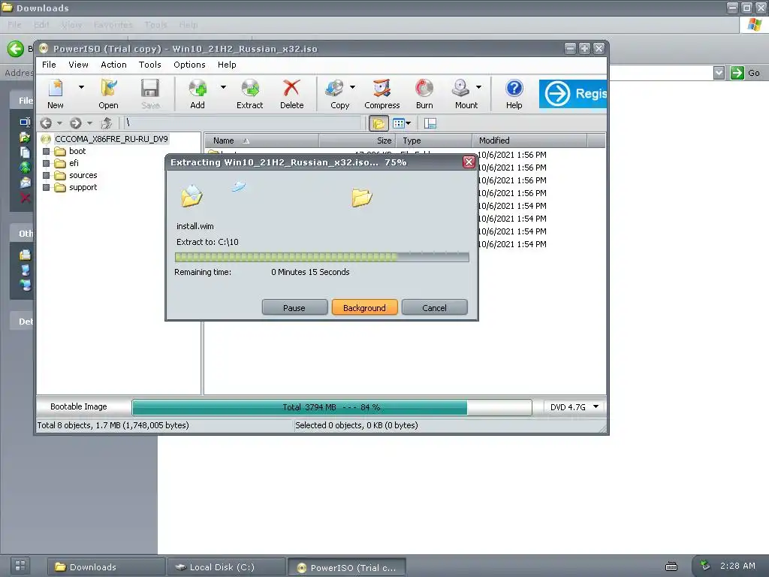Sort by the Name column header
This screenshot has height=577, width=769.
pyautogui.click(x=261, y=140)
